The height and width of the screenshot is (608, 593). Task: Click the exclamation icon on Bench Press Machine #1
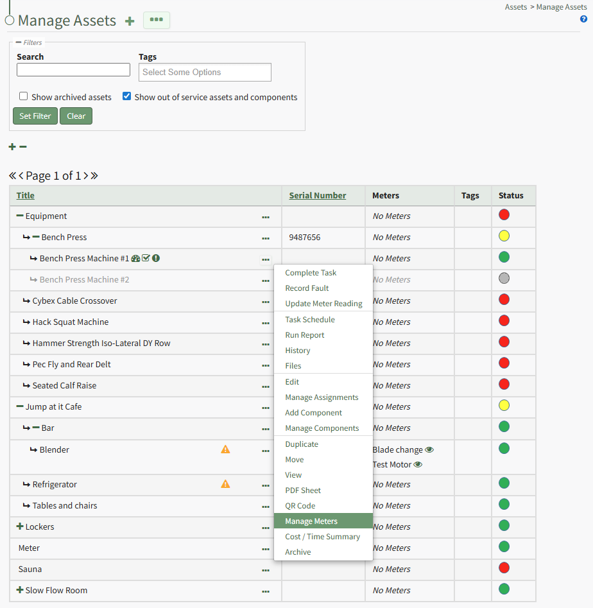(x=156, y=258)
